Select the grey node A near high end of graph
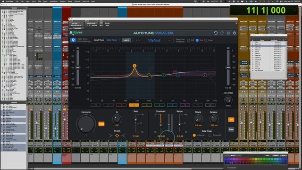This screenshot has height=170, width=302. pos(205,75)
